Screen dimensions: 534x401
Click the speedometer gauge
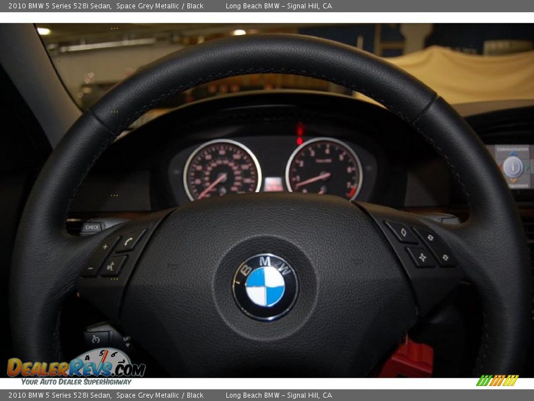point(222,170)
